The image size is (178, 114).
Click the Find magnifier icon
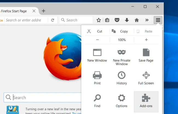pyautogui.click(x=97, y=98)
